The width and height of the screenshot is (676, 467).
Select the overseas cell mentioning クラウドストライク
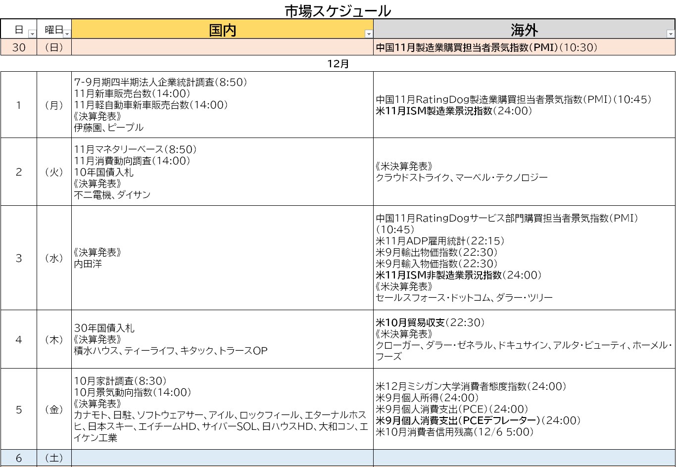[524, 172]
